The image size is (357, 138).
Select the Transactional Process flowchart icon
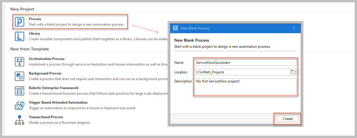(20, 120)
